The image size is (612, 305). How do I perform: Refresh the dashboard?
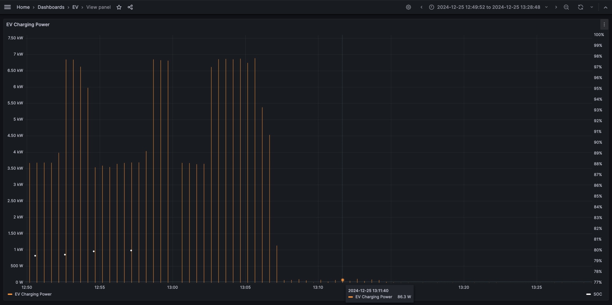(x=580, y=7)
